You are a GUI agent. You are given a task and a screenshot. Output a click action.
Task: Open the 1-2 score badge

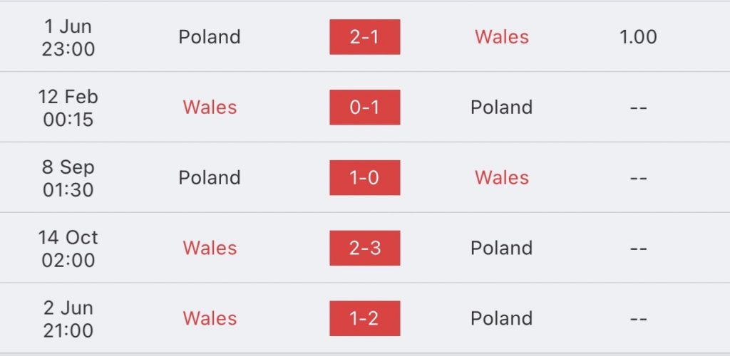[x=364, y=318]
